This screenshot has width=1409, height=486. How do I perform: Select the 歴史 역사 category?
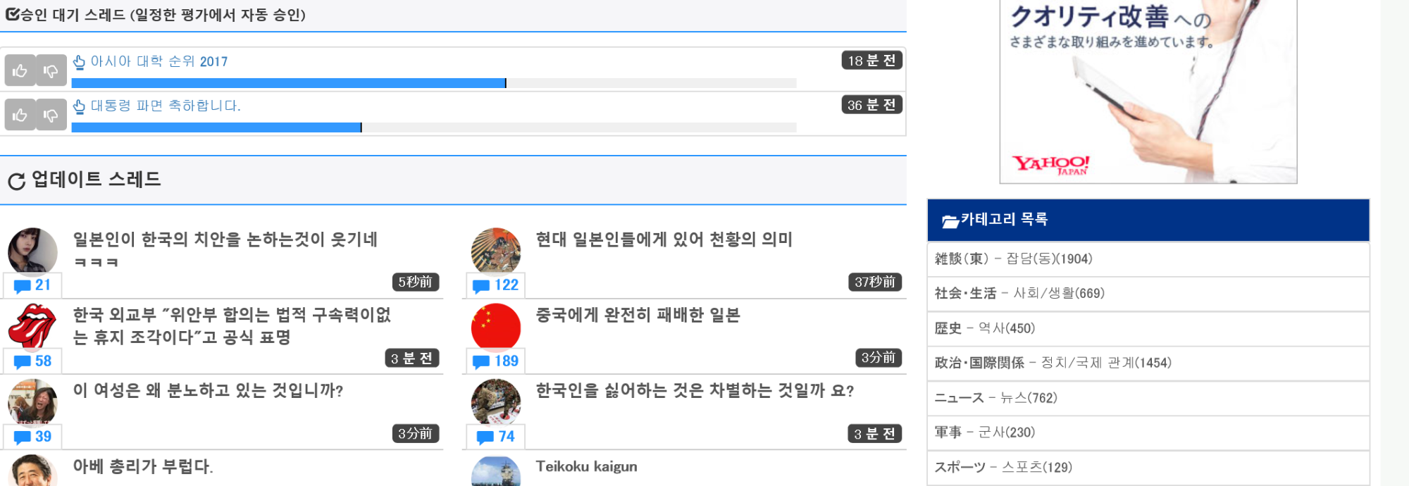pyautogui.click(x=984, y=328)
